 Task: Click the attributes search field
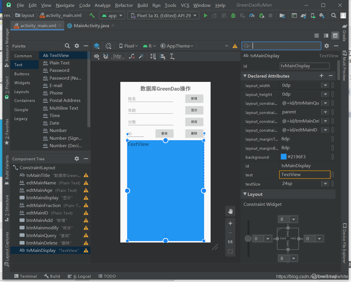pyautogui.click(x=282, y=46)
